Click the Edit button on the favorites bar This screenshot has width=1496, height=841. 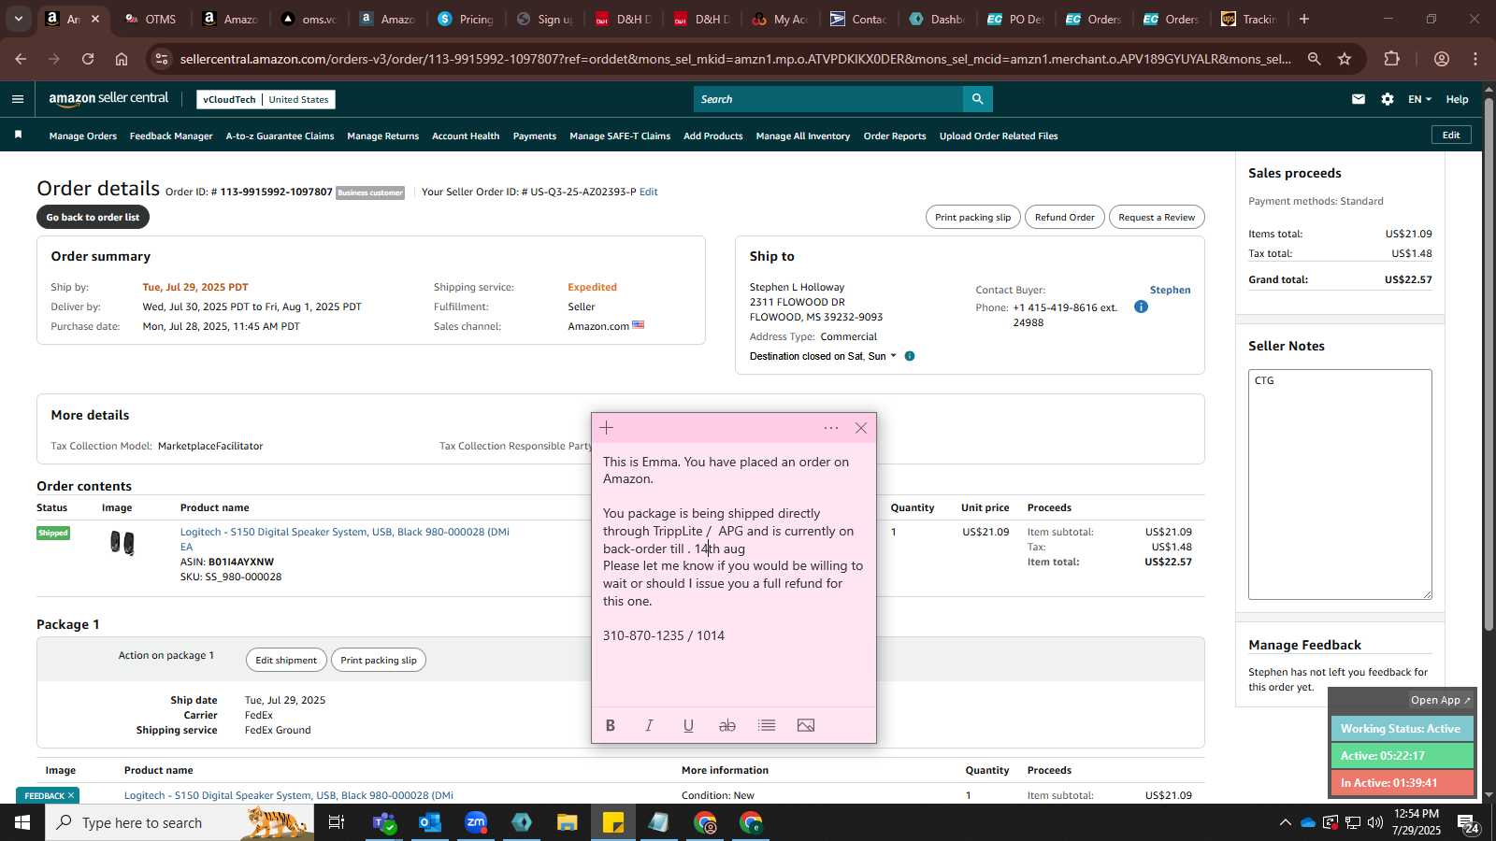(x=1451, y=135)
